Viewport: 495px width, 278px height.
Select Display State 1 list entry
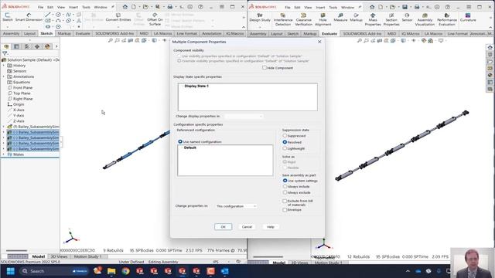pos(196,86)
